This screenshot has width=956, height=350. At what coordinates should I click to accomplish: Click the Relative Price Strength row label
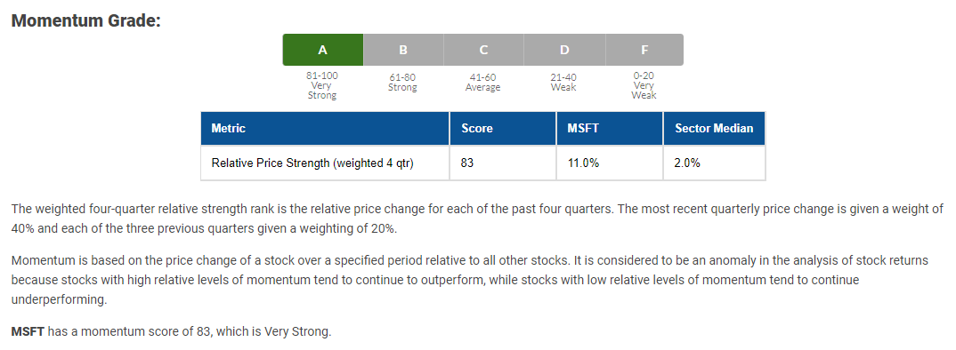pyautogui.click(x=312, y=163)
